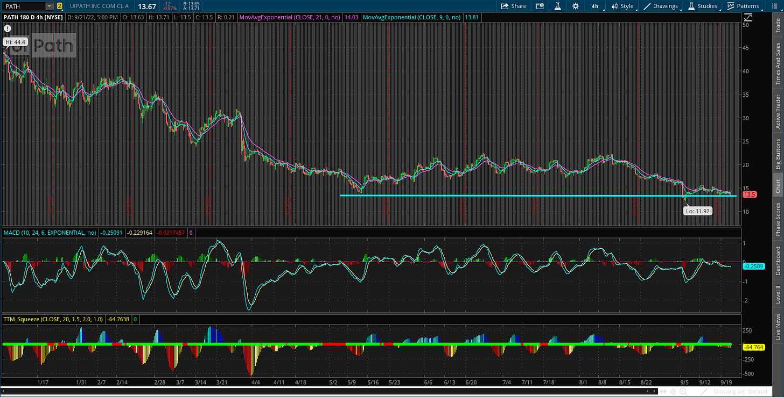
Task: Open the Style dropdown
Action: 622,6
